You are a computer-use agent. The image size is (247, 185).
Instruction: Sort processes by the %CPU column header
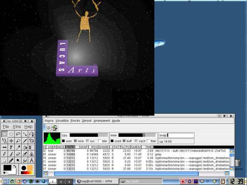pos(125,147)
